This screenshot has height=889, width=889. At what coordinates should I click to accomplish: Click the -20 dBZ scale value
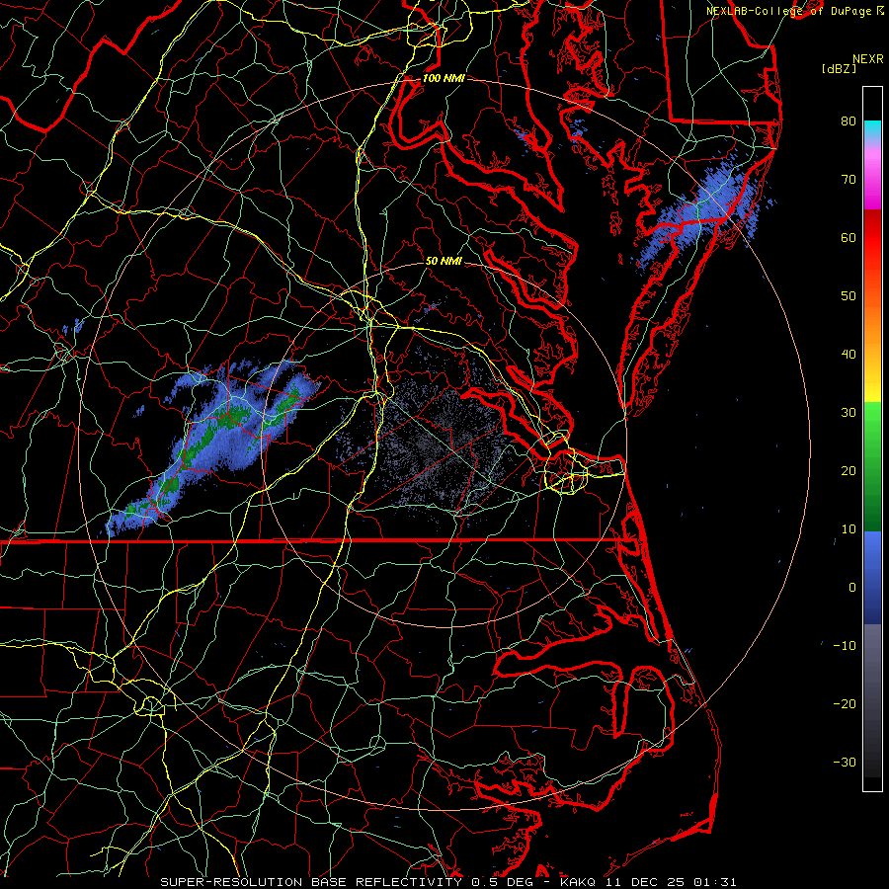845,703
